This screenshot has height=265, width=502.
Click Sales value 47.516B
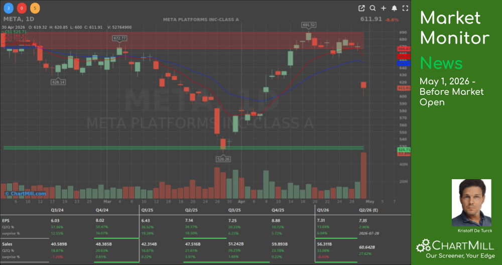click(193, 244)
